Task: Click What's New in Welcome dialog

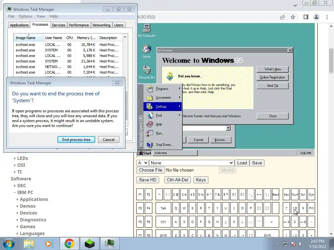Action: 272,69
